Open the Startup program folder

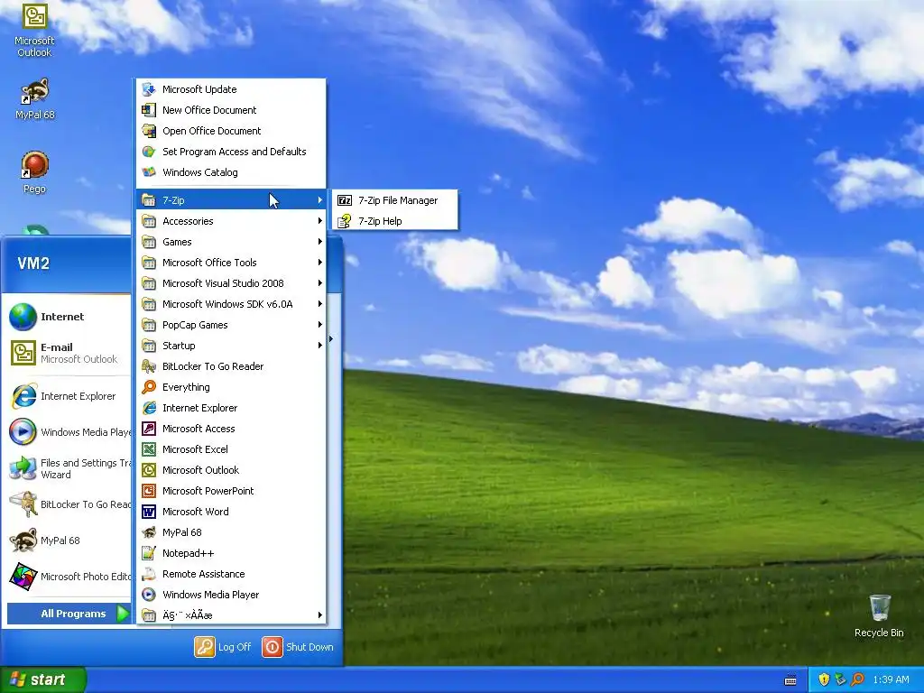pyautogui.click(x=231, y=346)
